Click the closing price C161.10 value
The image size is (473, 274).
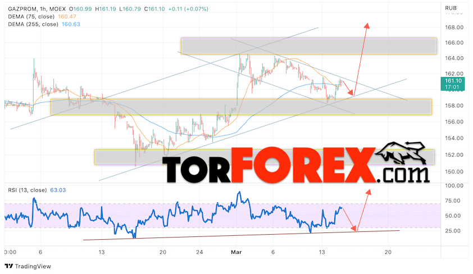click(x=154, y=9)
